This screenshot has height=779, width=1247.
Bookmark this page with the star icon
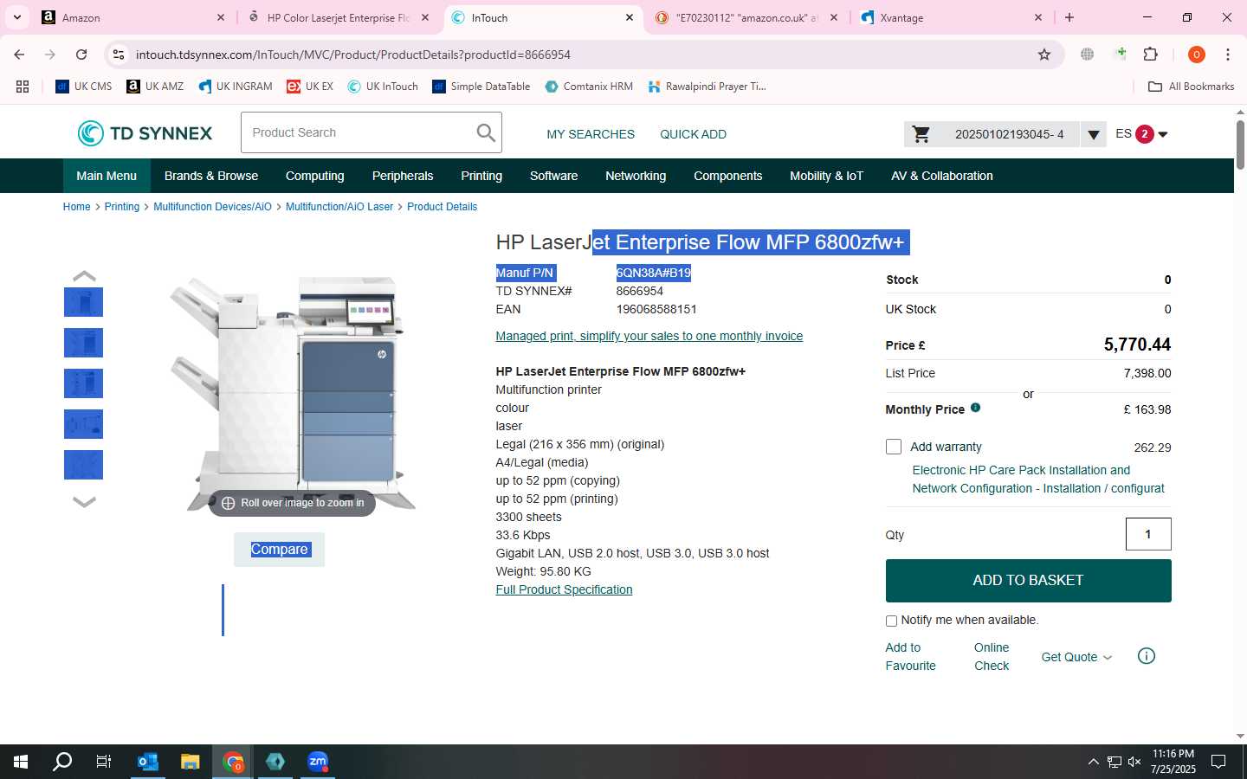(x=1044, y=55)
